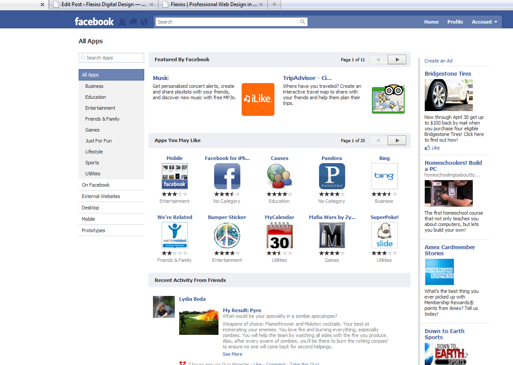Open the Mobile app icon
Image resolution: width=513 pixels, height=365 pixels.
pyautogui.click(x=175, y=176)
